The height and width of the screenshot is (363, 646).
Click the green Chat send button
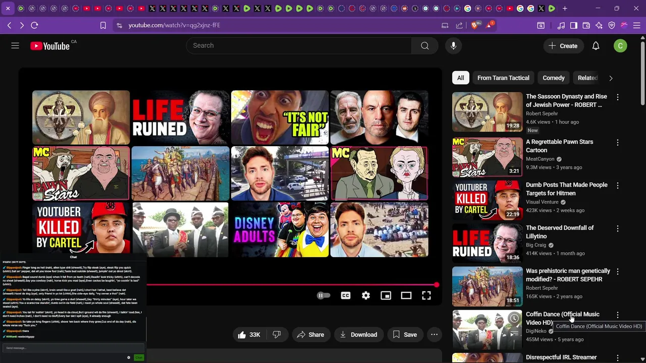coord(139,357)
